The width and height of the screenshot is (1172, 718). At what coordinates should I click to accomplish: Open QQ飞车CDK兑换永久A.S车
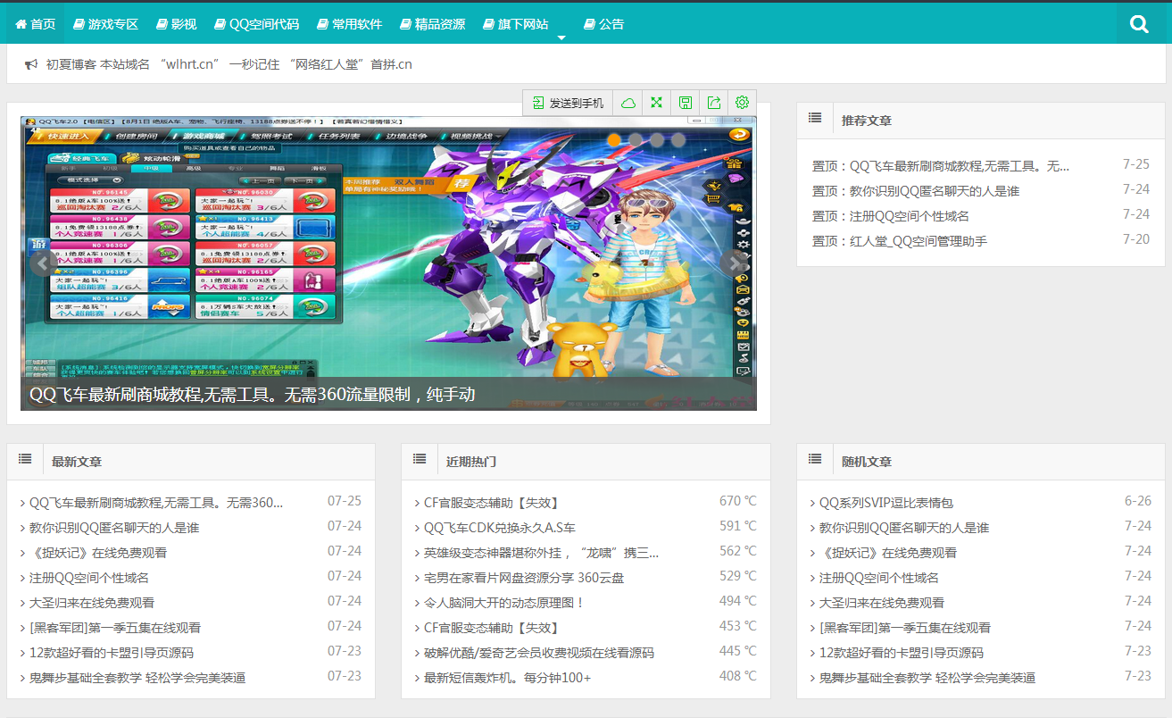(500, 528)
